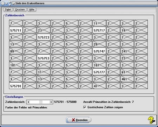The height and width of the screenshot is (127, 158).
Task: Open the Hilfe menu
Action: click(x=32, y=9)
